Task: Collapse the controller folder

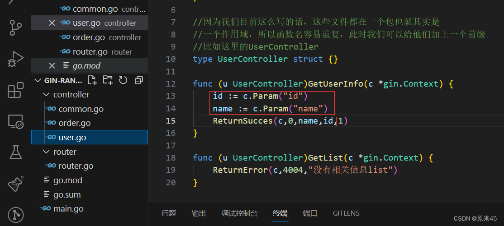Action: coord(46,95)
